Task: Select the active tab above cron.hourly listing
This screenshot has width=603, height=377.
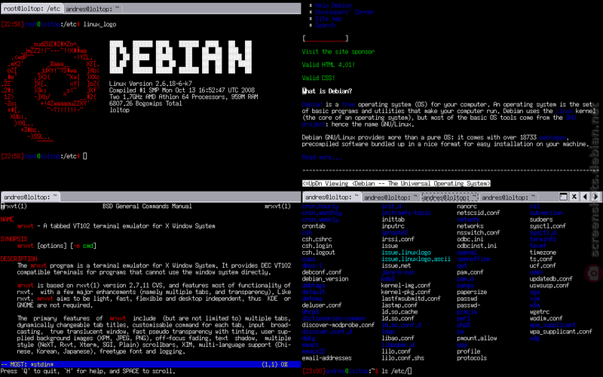Action: click(332, 197)
